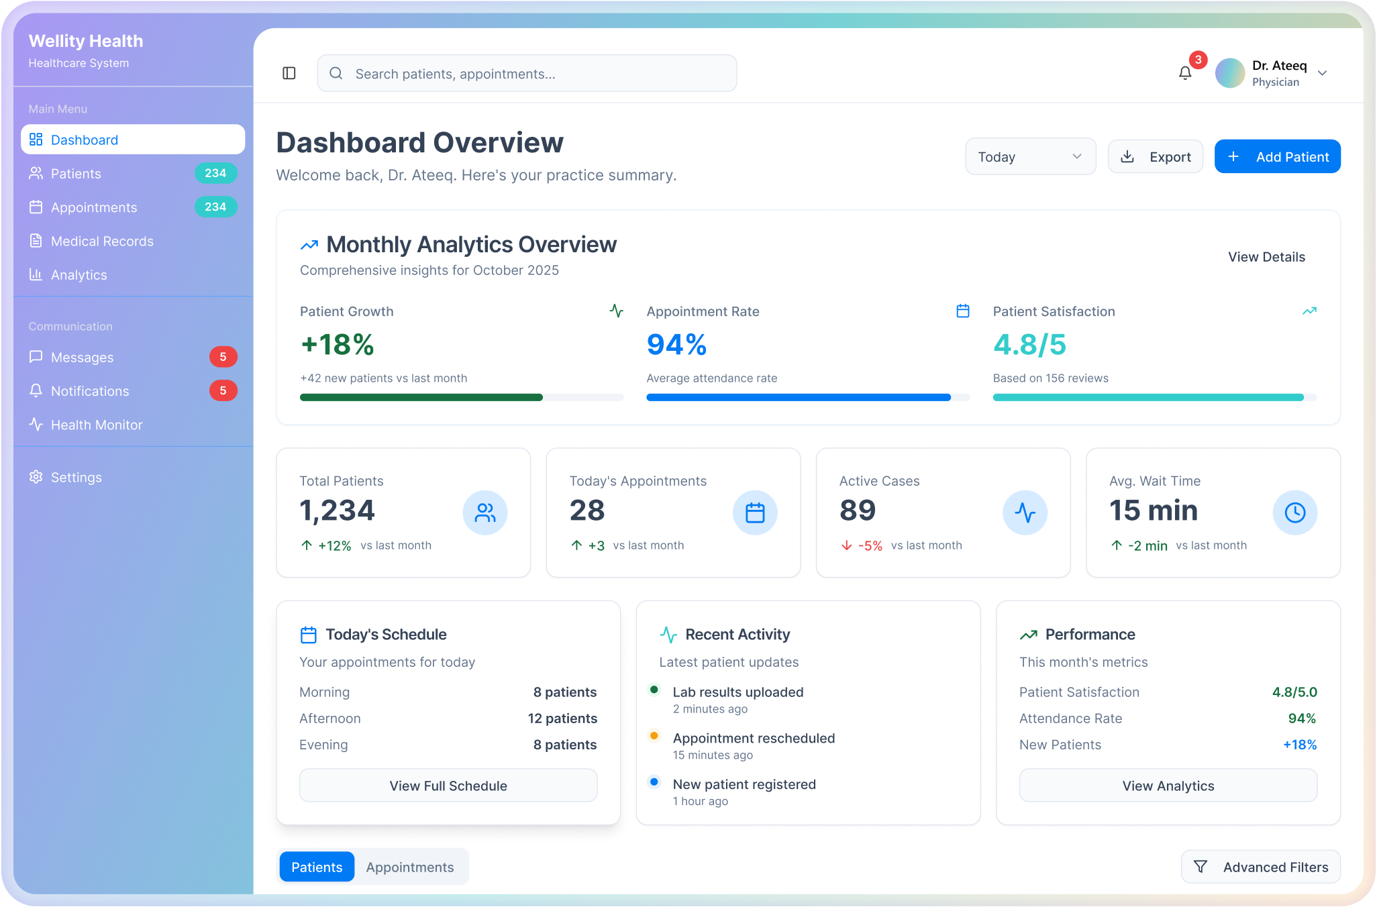Click the Today's Appointments calendar icon

coord(755,513)
